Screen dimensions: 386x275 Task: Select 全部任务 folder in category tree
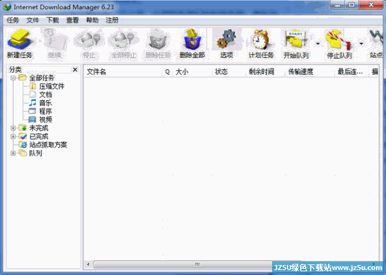(37, 78)
